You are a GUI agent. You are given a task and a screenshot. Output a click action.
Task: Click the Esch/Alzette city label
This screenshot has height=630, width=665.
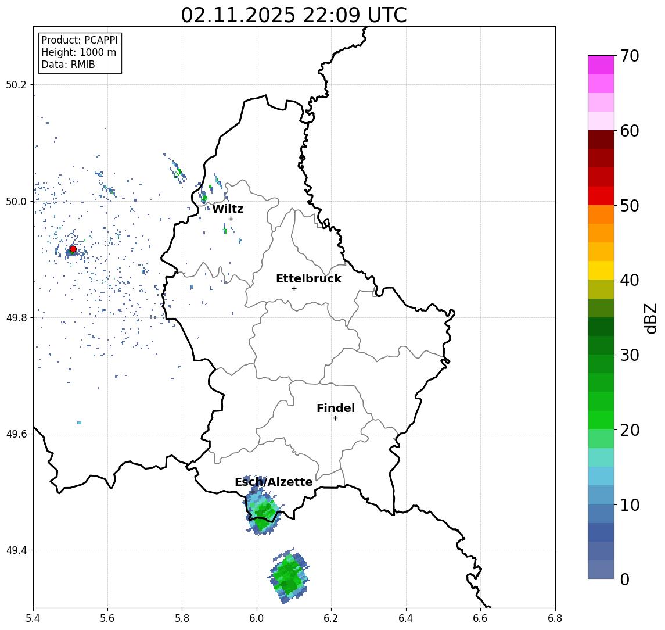(x=274, y=482)
